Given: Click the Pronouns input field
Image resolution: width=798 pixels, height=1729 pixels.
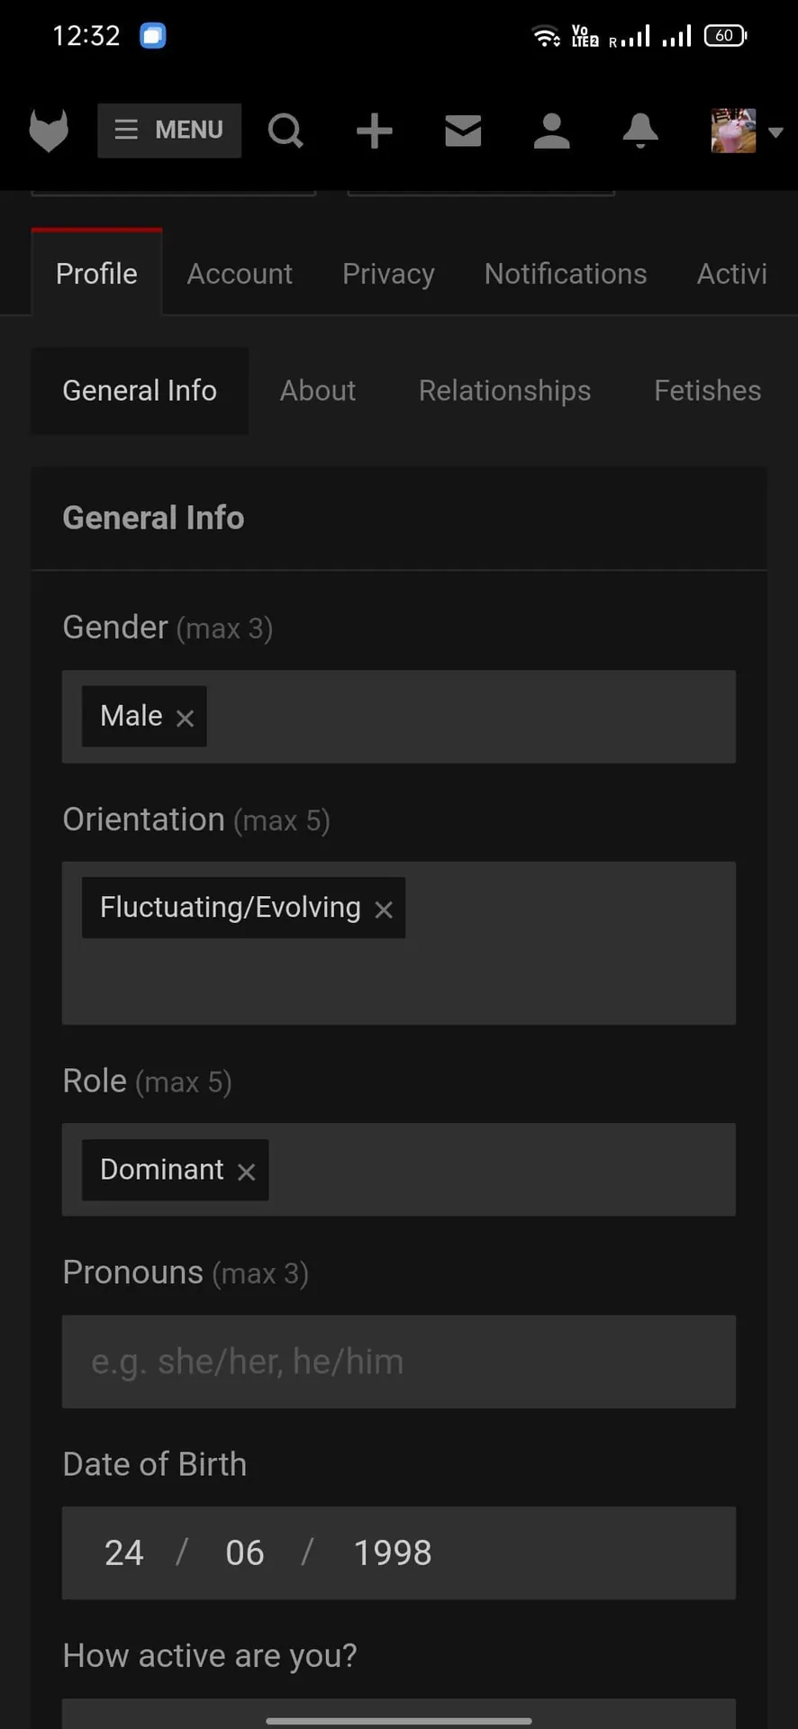Looking at the screenshot, I should click(399, 1362).
